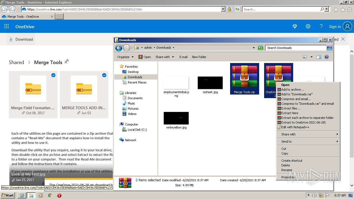Viewport: 354px width, 199px height.
Task: Select employmentinitial.png file
Action: tap(176, 87)
